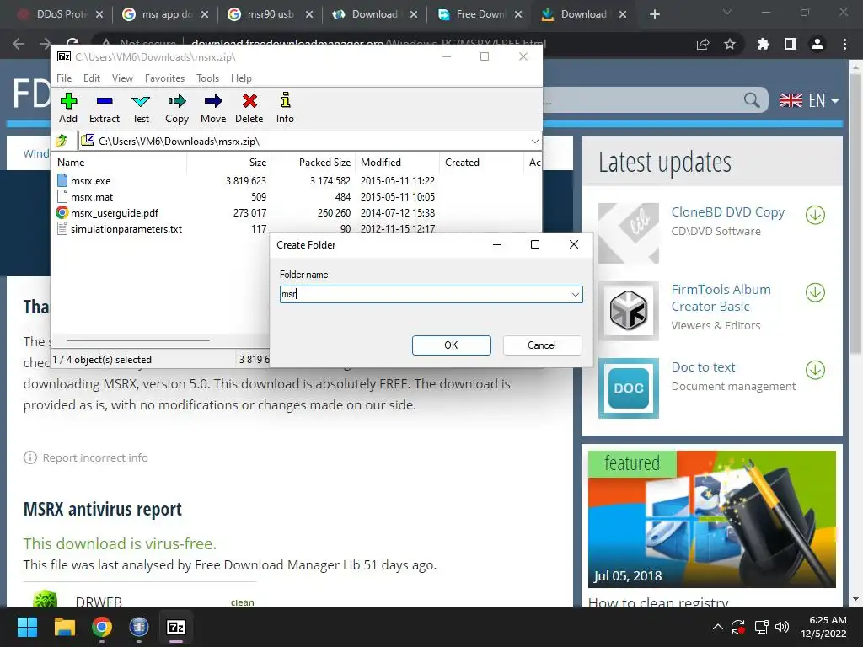Open the File menu in 7-Zip

click(x=64, y=78)
